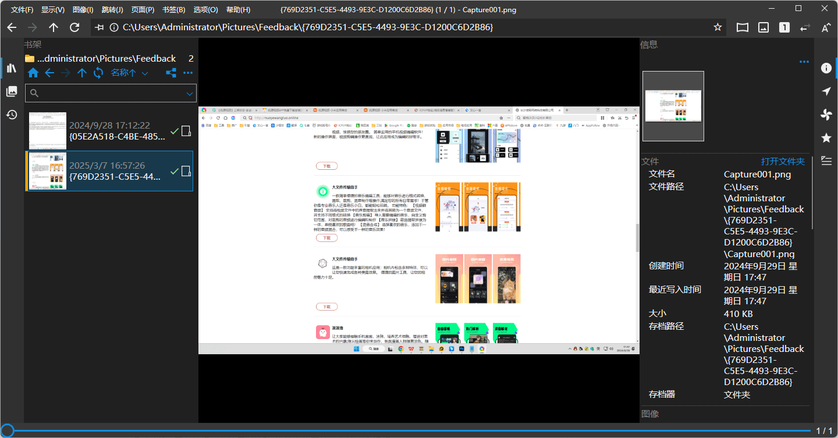This screenshot has height=438, width=838.
Task: Open the Navigator panel icon
Action: pyautogui.click(x=826, y=91)
